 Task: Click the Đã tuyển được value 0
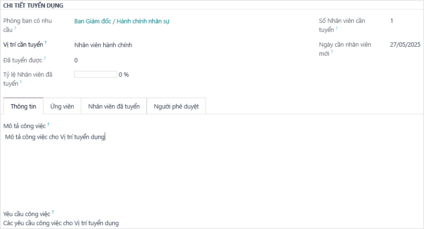click(76, 60)
